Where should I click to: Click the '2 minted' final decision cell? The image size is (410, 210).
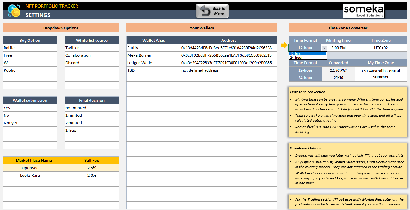(x=92, y=123)
